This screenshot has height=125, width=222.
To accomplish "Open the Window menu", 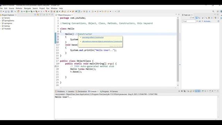I will [x=54, y=8].
